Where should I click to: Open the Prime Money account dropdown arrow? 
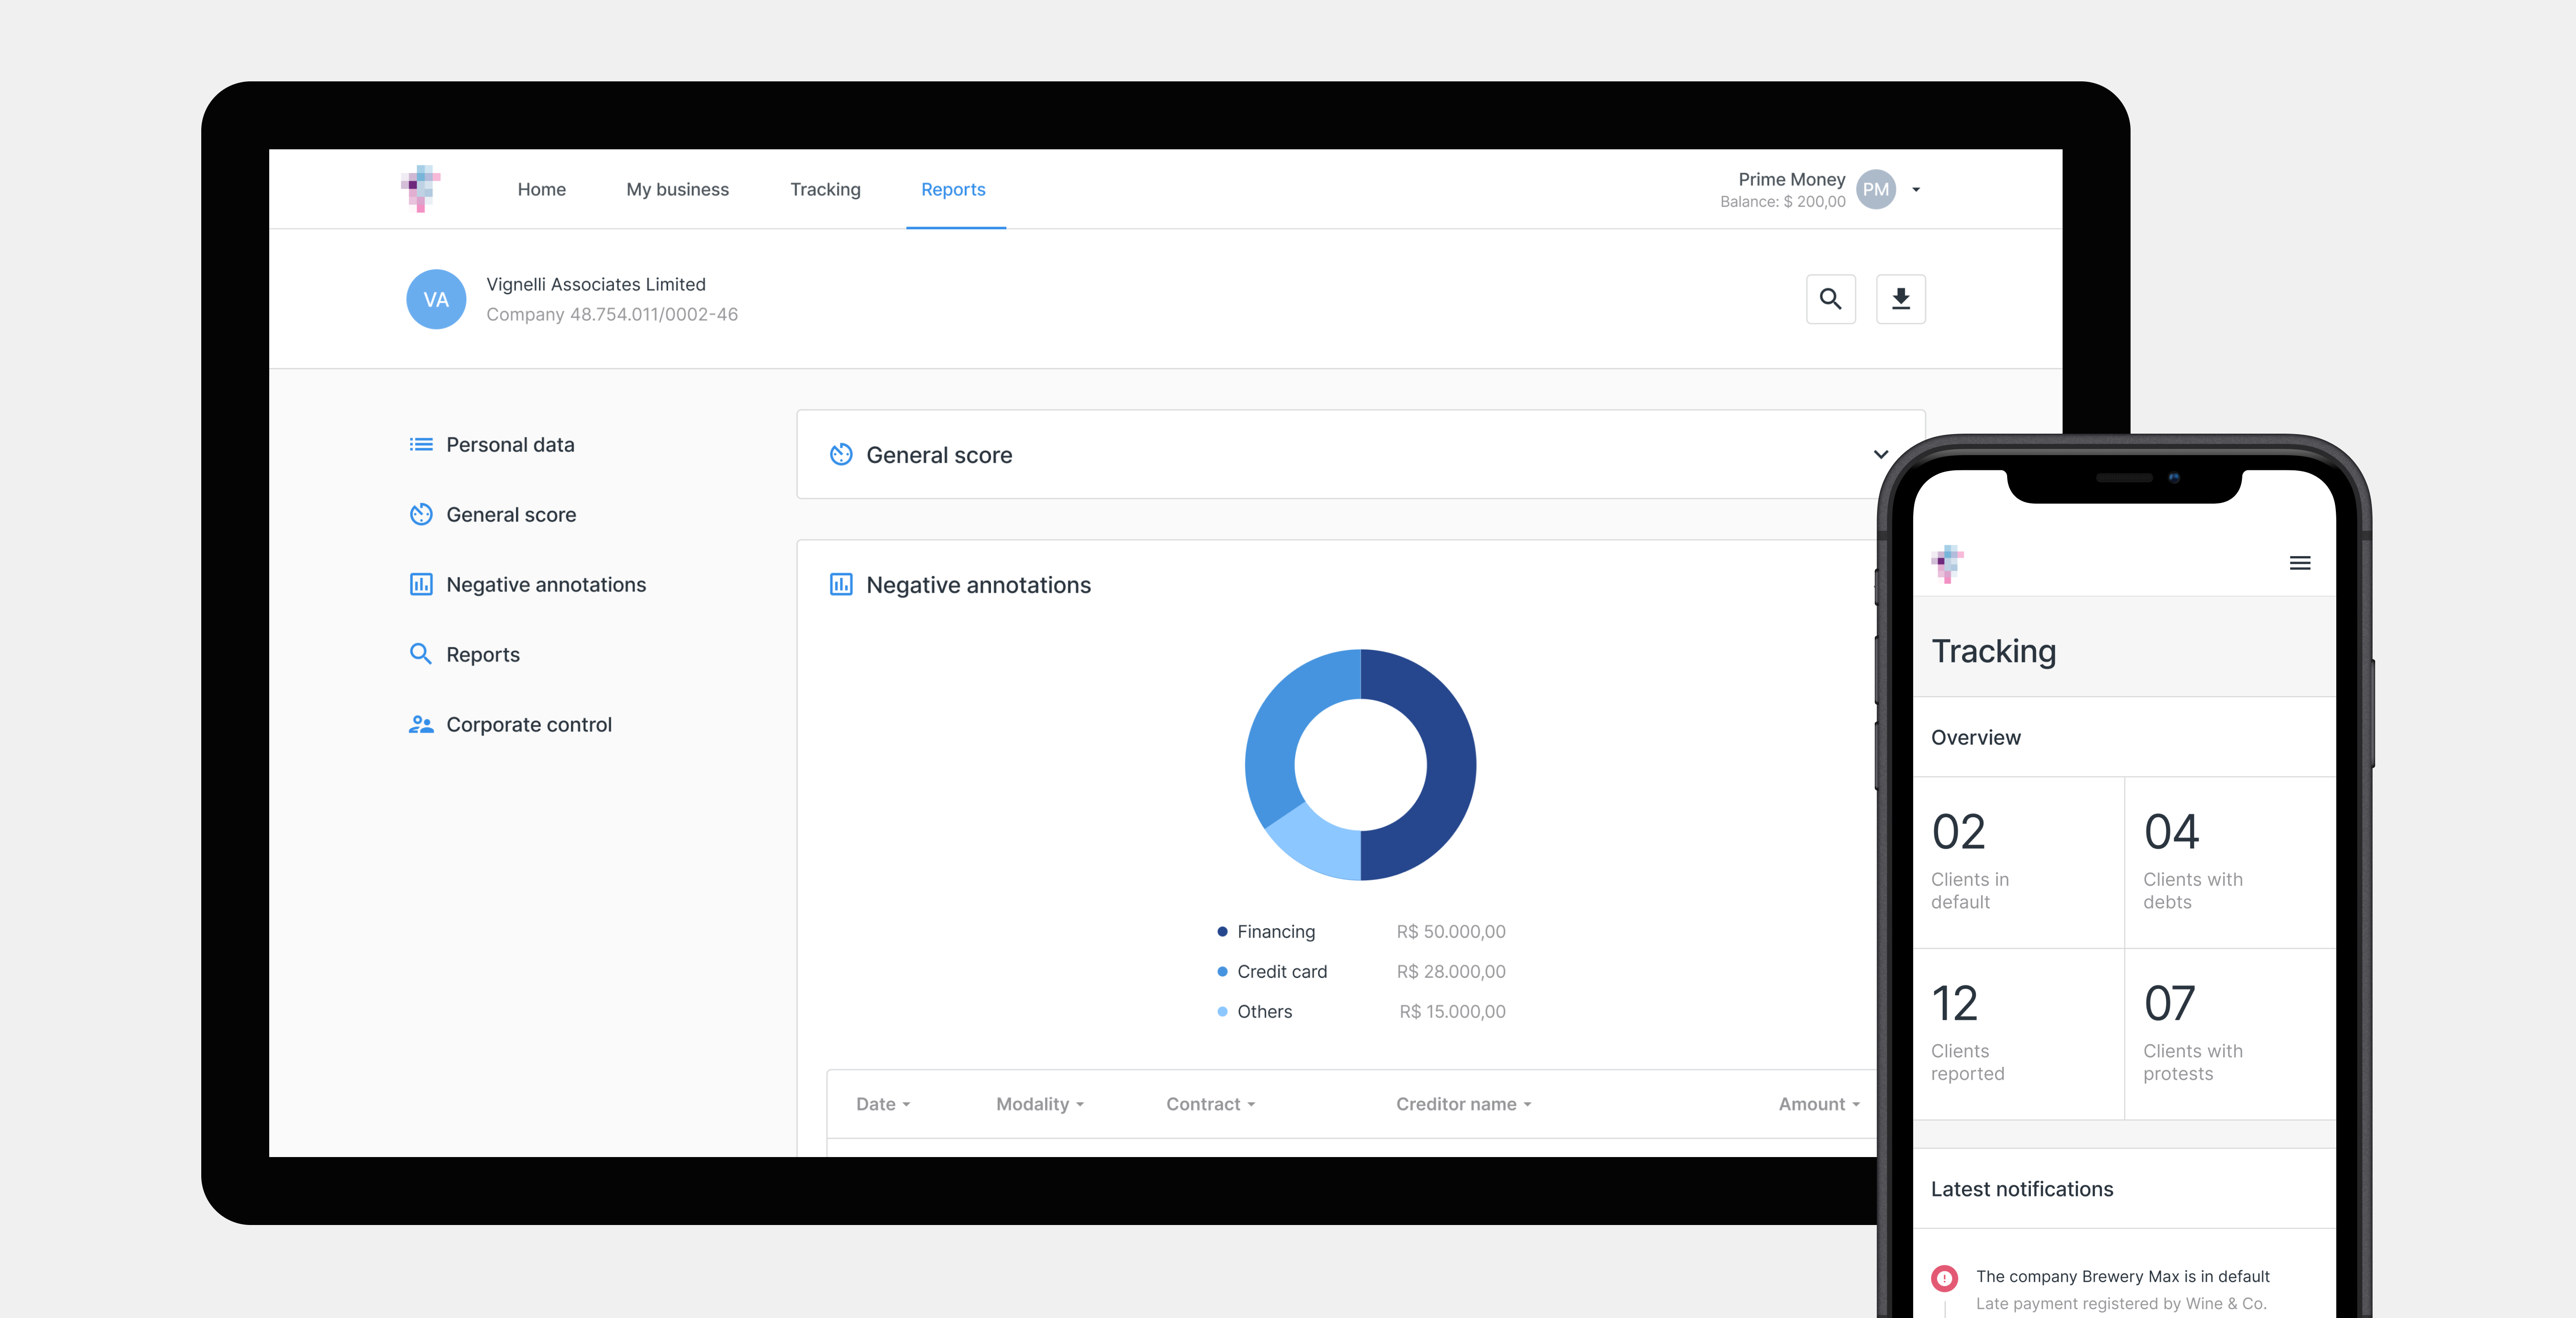point(1916,189)
